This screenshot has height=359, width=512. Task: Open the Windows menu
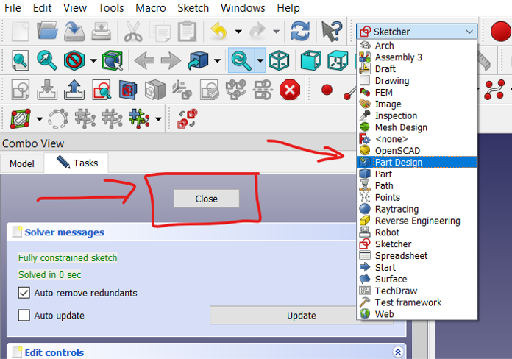(x=243, y=8)
